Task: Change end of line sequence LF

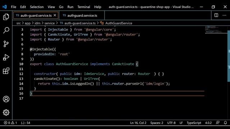Action: tap(181, 123)
